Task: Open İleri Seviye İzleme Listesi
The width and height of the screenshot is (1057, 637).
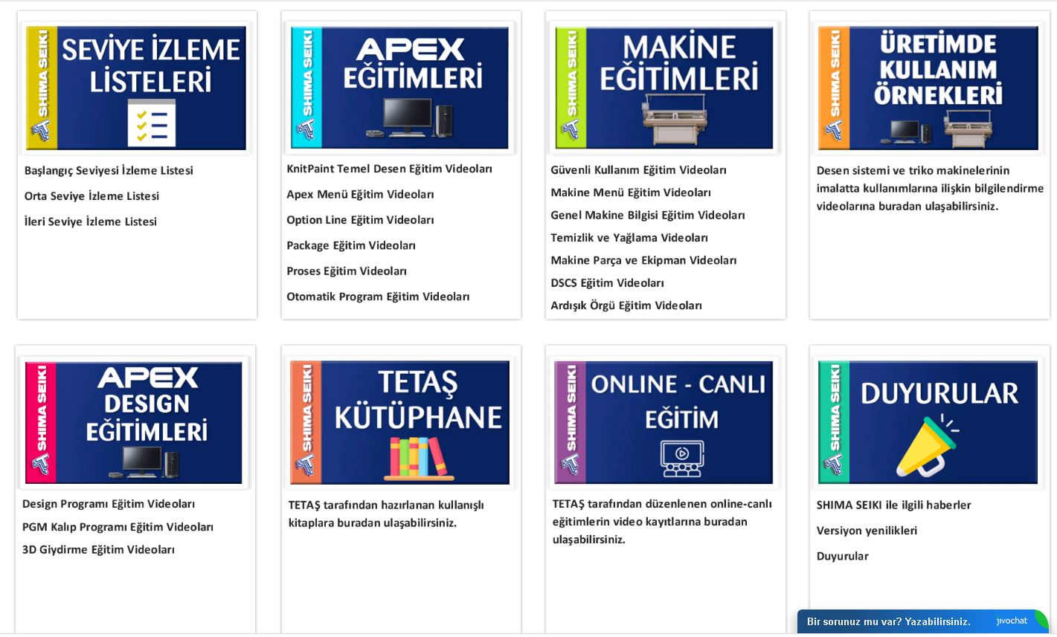Action: 91,222
